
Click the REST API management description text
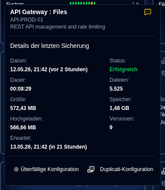(x=57, y=27)
